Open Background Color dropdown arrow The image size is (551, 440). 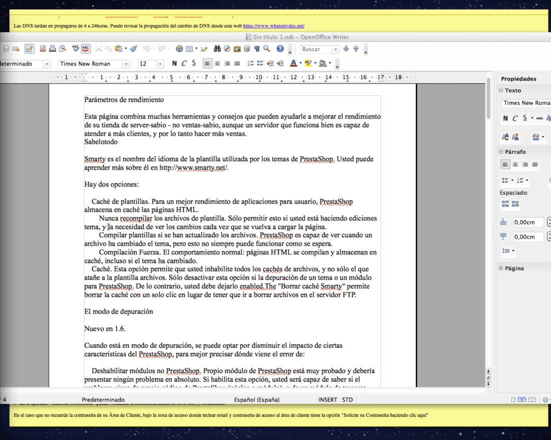330,63
